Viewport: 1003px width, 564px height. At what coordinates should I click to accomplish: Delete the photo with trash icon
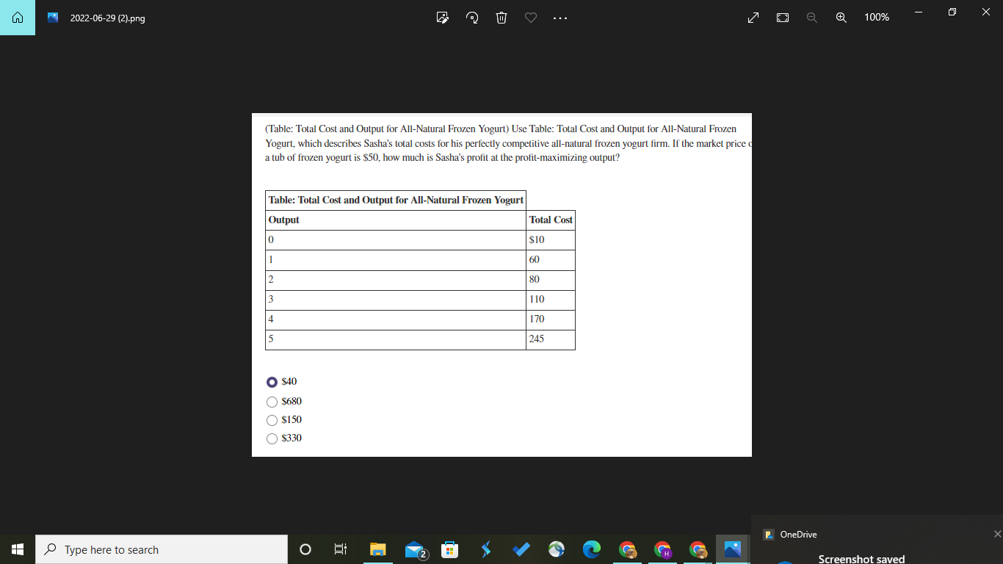coord(502,18)
